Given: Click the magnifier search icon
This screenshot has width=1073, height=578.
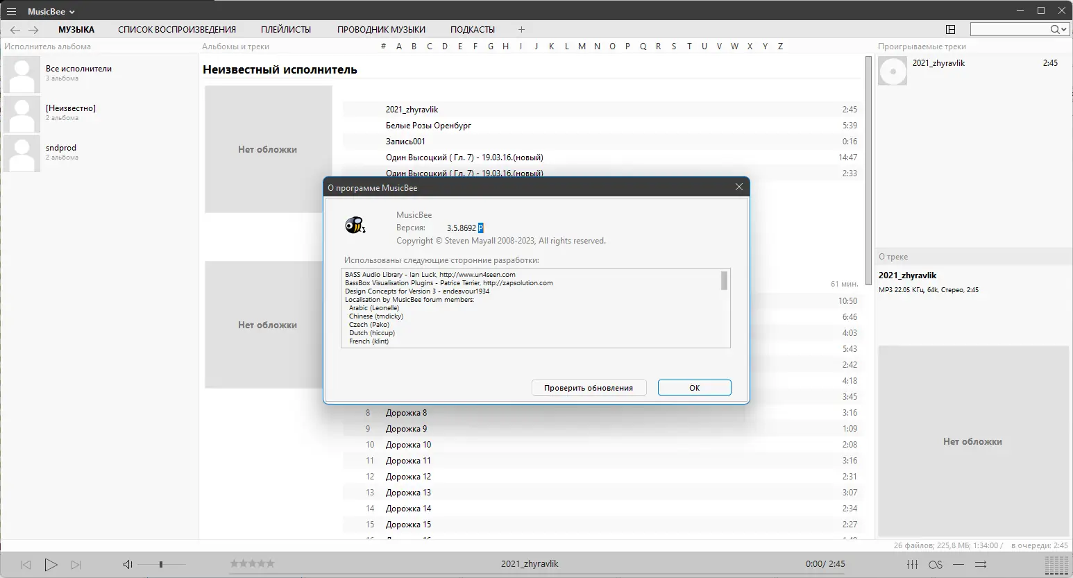Looking at the screenshot, I should (1055, 29).
